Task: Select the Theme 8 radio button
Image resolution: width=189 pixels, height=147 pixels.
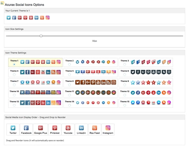Action: [x=69, y=85]
